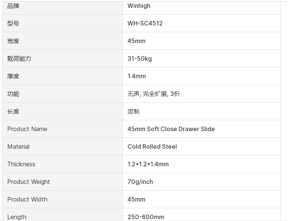Select the 无声, 完全扩展, 3折 function text

[153, 94]
